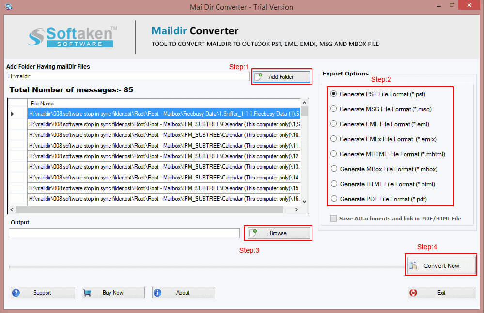Click the blue question mark Support icon
Screen dimensions: 484x313
(x=16, y=293)
